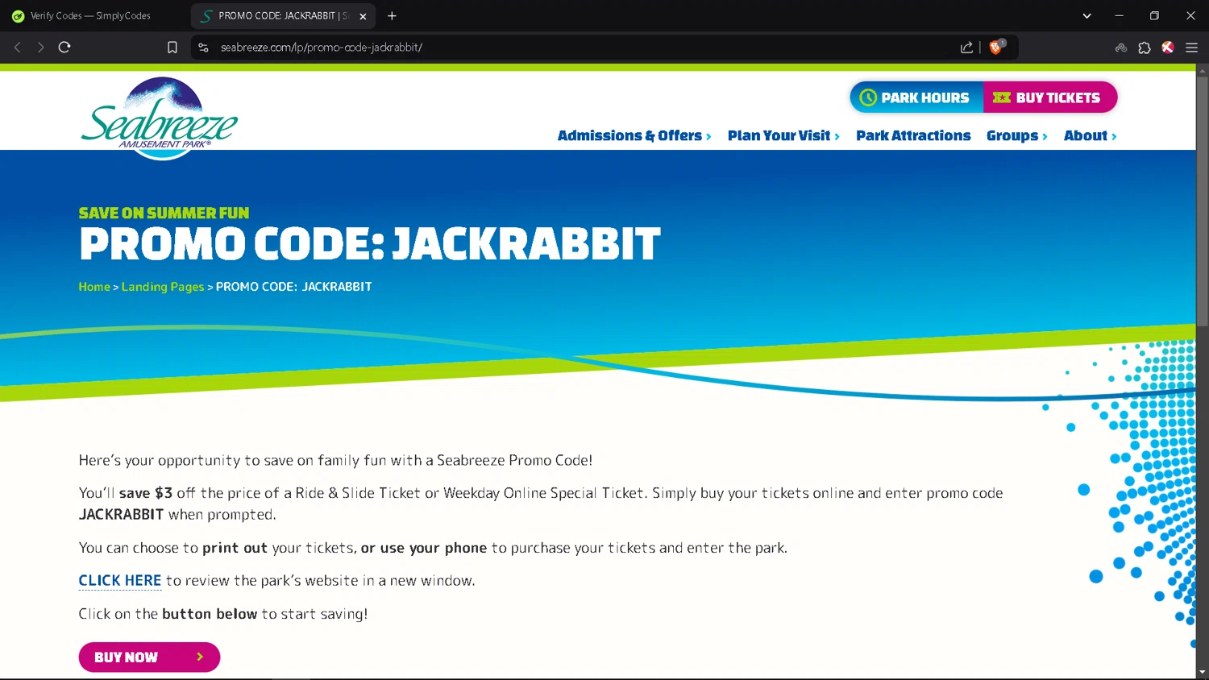The image size is (1209, 680).
Task: Open site settings icon in address bar
Action: [x=203, y=48]
